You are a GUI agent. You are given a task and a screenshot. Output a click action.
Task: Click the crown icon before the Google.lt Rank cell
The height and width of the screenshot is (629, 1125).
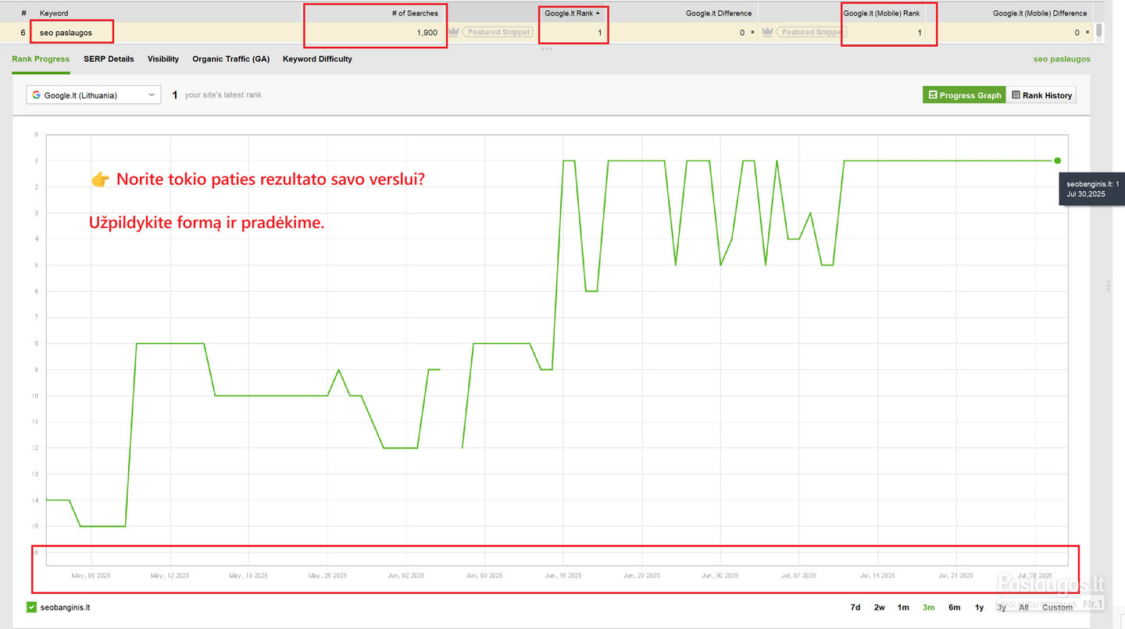(x=454, y=32)
